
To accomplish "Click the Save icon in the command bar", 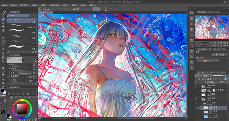I will click(53, 9).
